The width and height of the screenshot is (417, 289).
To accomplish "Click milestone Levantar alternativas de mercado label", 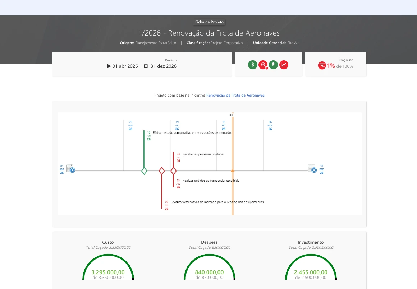I will [x=217, y=202].
